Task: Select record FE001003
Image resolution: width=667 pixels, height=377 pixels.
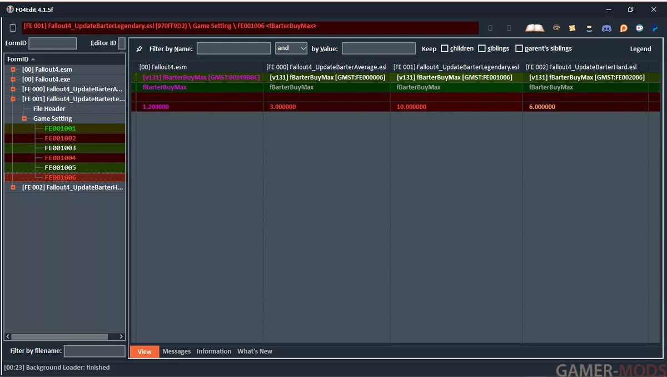Action: (60, 148)
